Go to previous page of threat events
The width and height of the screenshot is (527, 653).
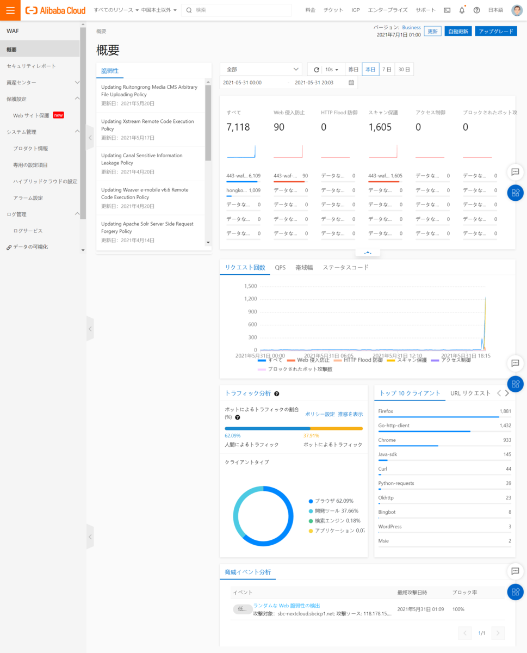pos(465,633)
